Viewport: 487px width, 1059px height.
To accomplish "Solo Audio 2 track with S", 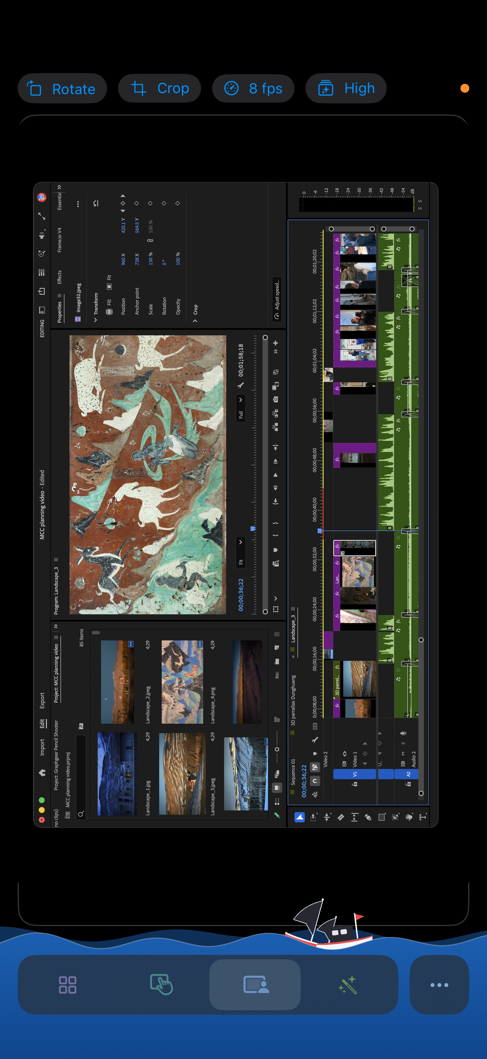I will [x=403, y=743].
